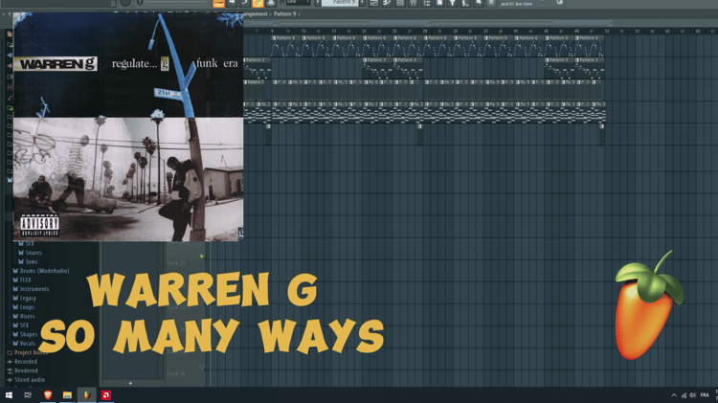
Task: Open the playlist view from toolbar
Action: coord(374,3)
